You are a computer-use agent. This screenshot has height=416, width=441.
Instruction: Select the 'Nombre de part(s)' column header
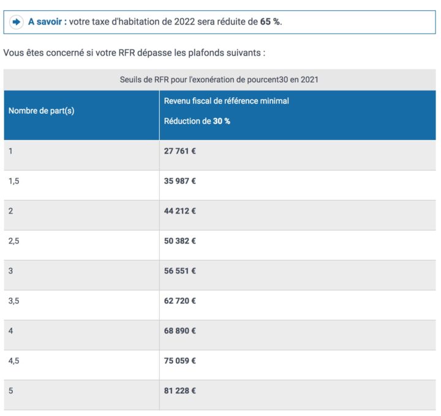41,111
